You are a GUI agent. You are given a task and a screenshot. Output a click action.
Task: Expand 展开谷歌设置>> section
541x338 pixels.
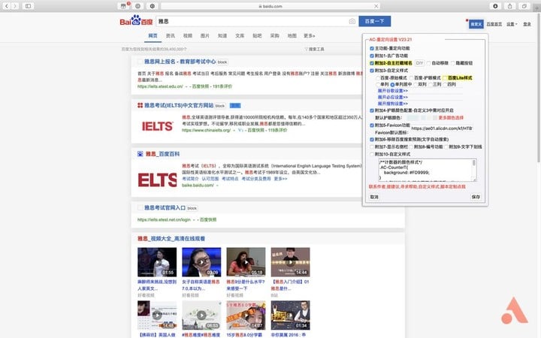click(391, 90)
